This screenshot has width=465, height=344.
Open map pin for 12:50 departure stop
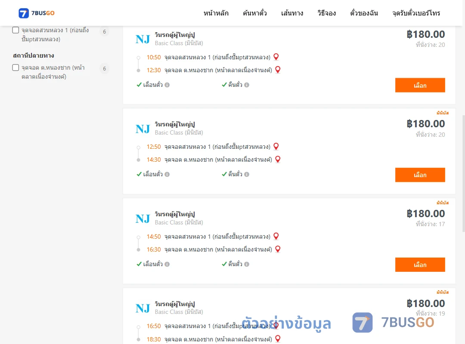[x=276, y=146]
